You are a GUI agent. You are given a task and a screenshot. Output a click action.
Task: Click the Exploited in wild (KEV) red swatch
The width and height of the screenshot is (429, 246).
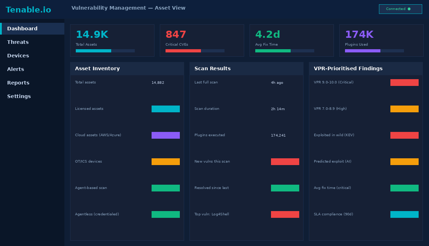(404, 135)
